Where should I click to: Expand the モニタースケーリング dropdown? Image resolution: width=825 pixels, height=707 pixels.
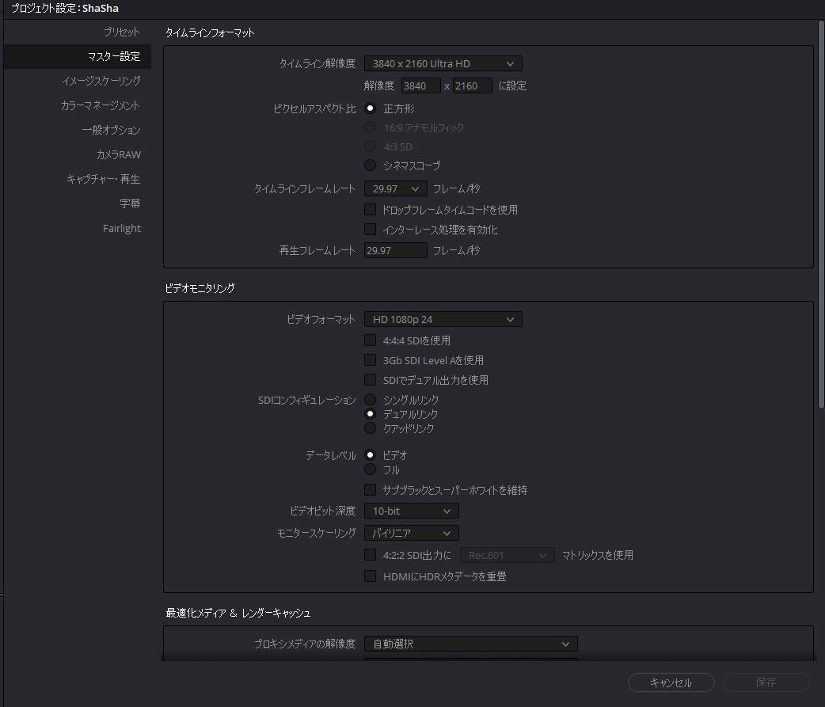click(x=411, y=534)
